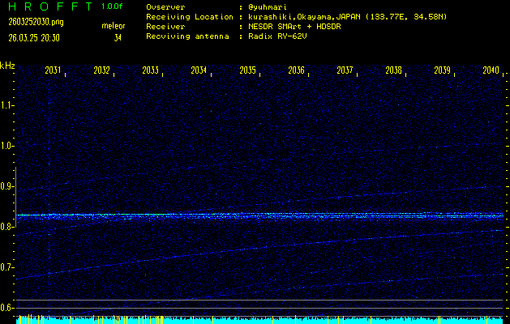Click the HROFFT title text
The width and height of the screenshot is (510, 324).
[x=49, y=6]
